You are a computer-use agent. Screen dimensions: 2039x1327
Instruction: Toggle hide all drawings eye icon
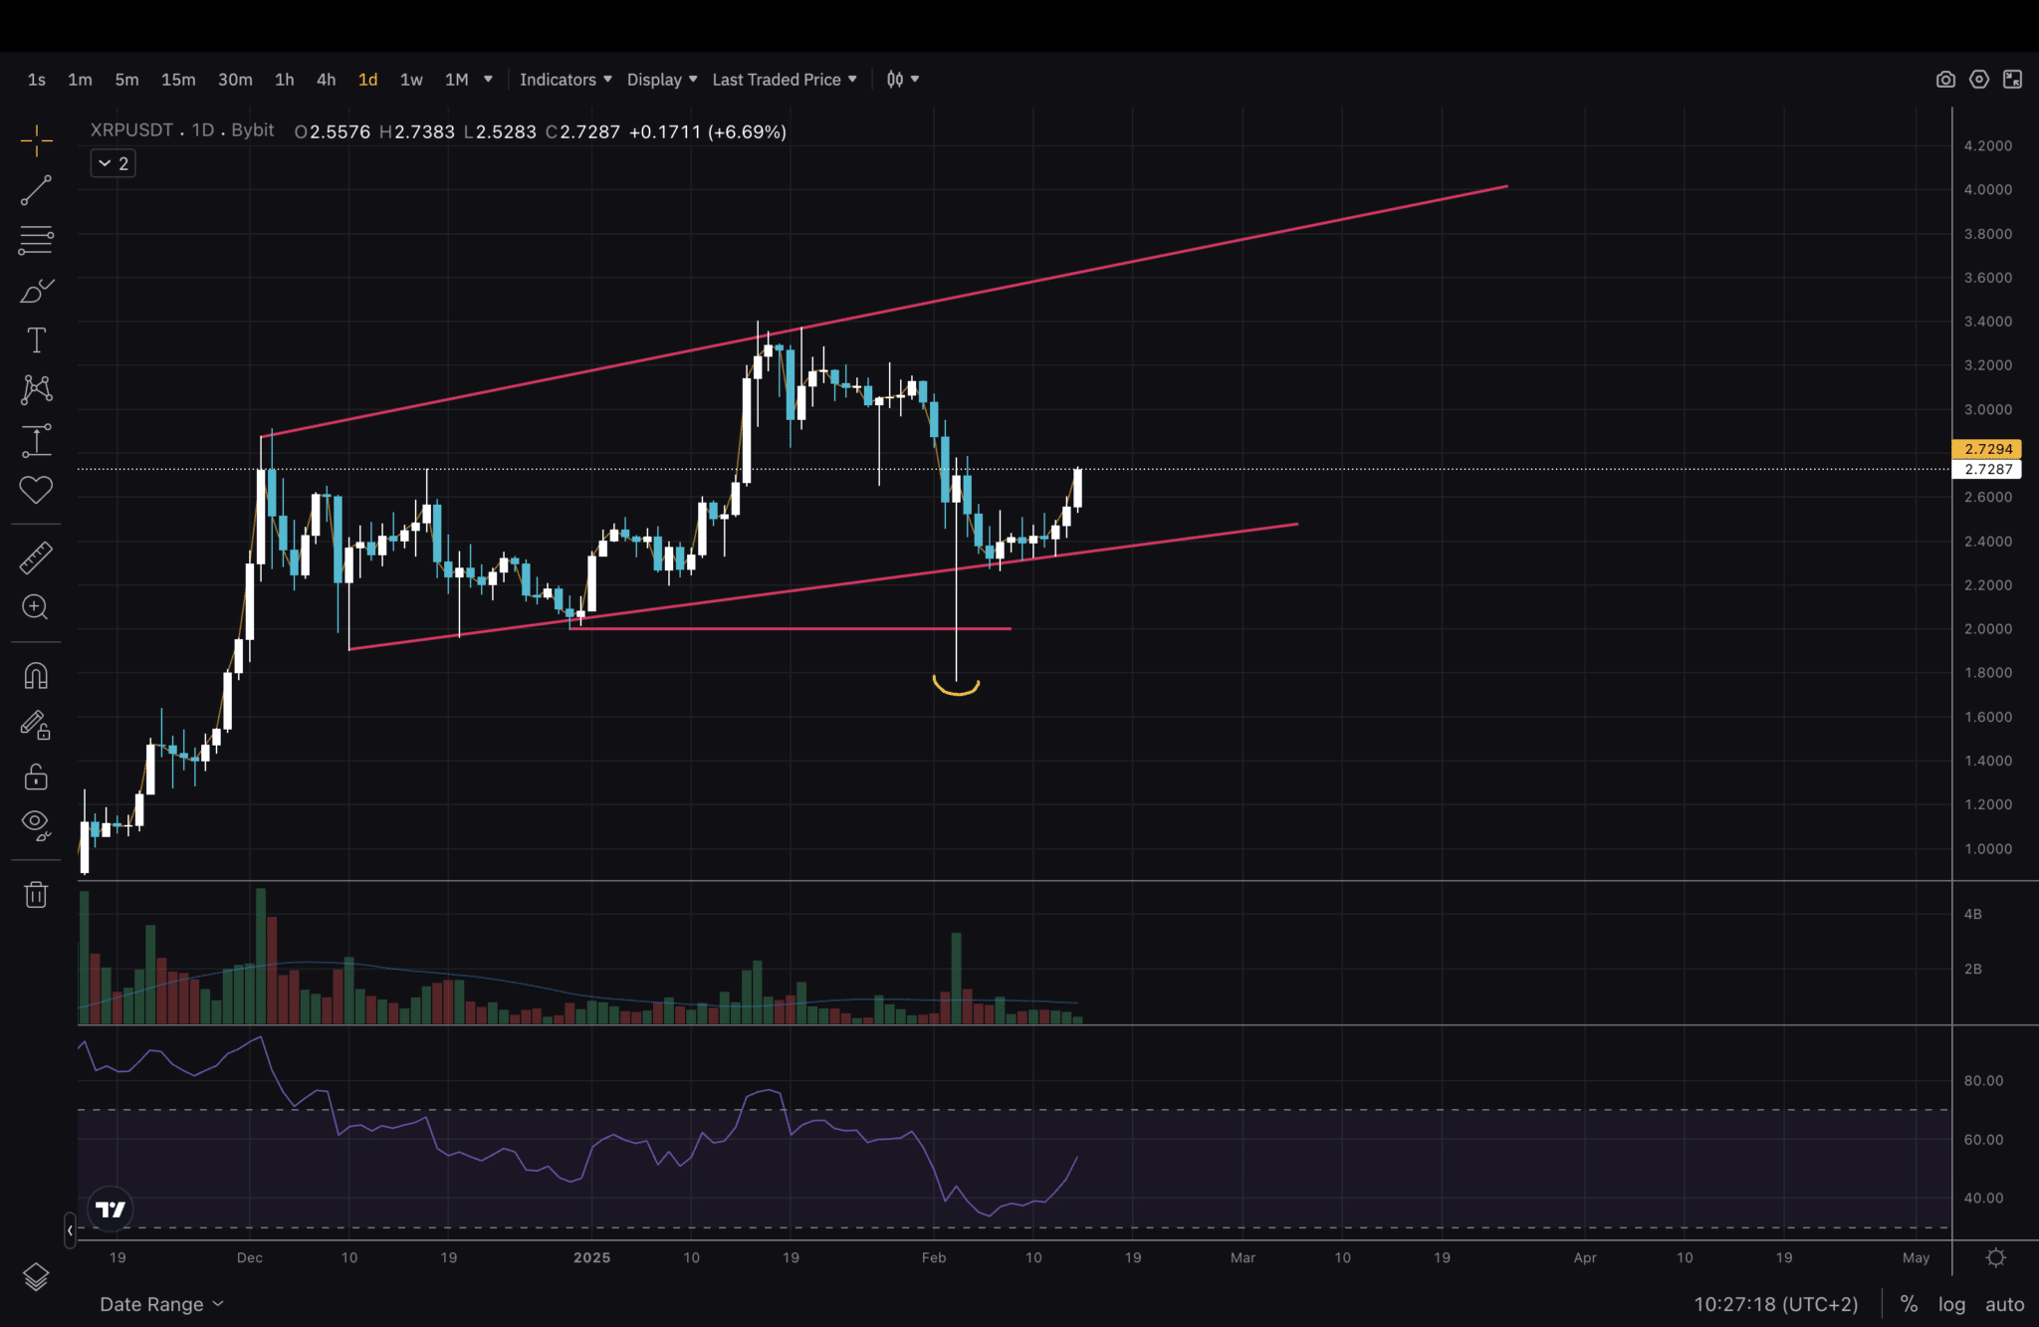tap(36, 824)
